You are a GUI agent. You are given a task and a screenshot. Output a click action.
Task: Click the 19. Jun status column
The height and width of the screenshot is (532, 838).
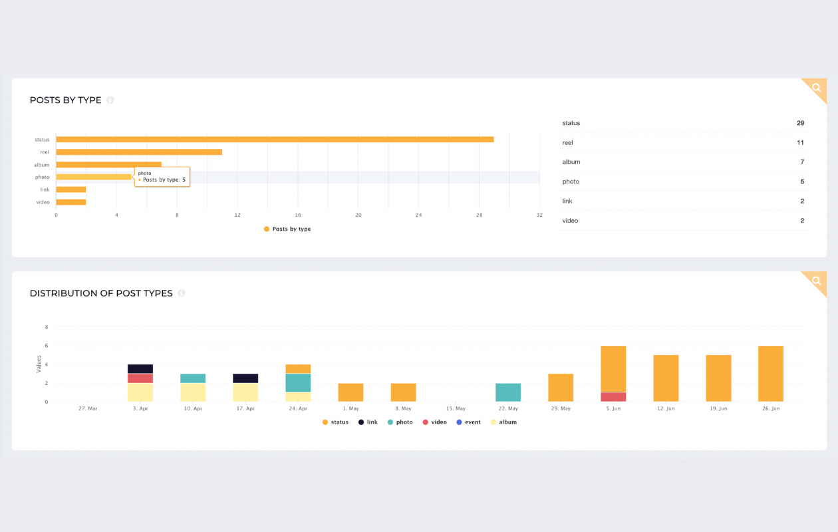(x=718, y=378)
